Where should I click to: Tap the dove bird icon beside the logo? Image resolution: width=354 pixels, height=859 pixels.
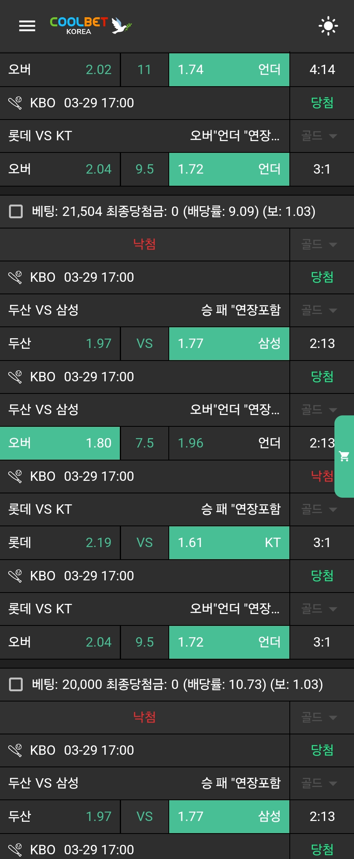pyautogui.click(x=121, y=25)
